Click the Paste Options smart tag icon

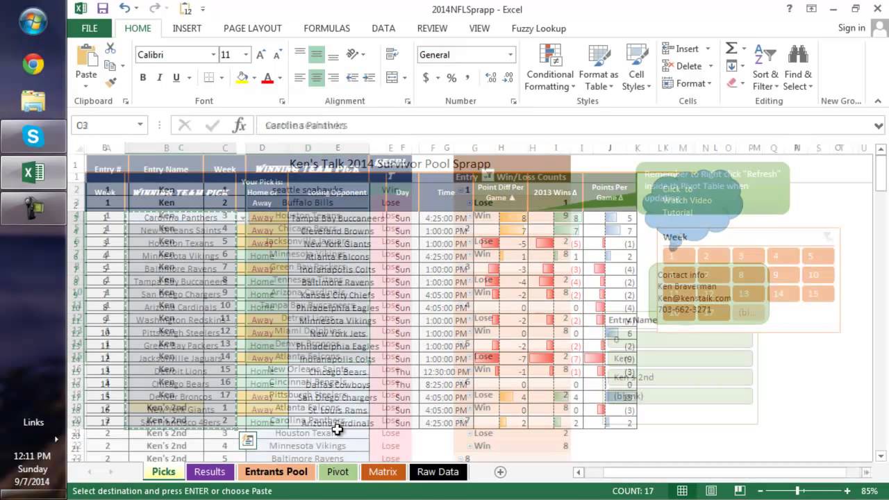click(x=248, y=440)
